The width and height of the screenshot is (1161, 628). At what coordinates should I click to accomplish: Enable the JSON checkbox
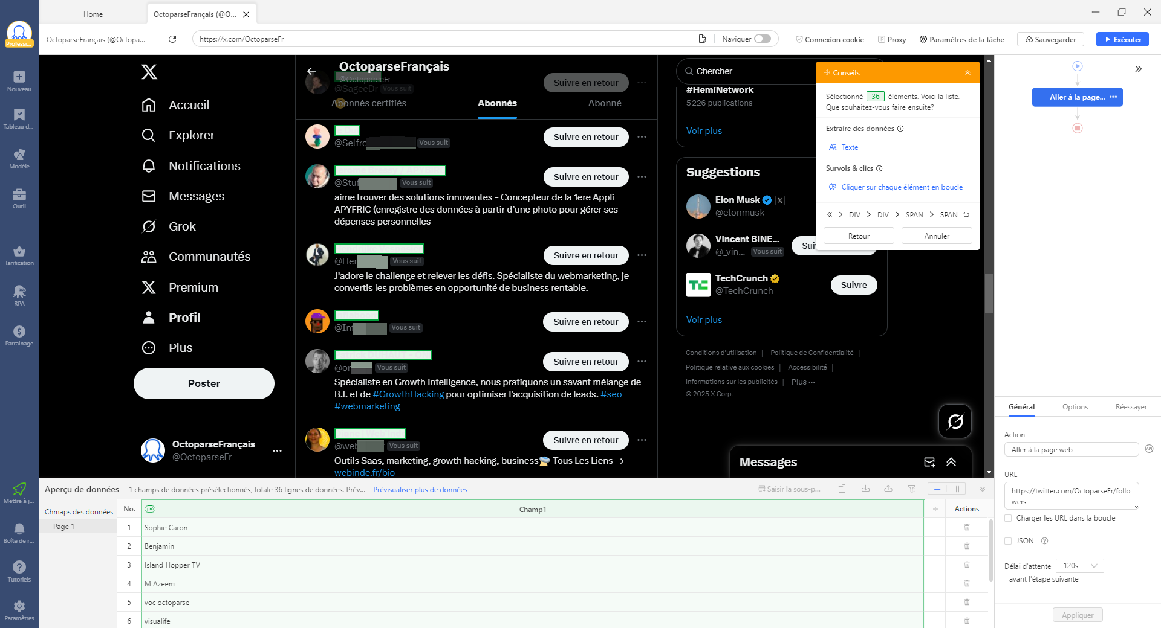pyautogui.click(x=1008, y=541)
